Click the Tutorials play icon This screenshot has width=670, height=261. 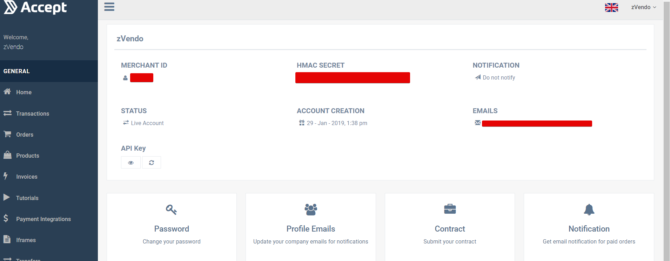[7, 197]
